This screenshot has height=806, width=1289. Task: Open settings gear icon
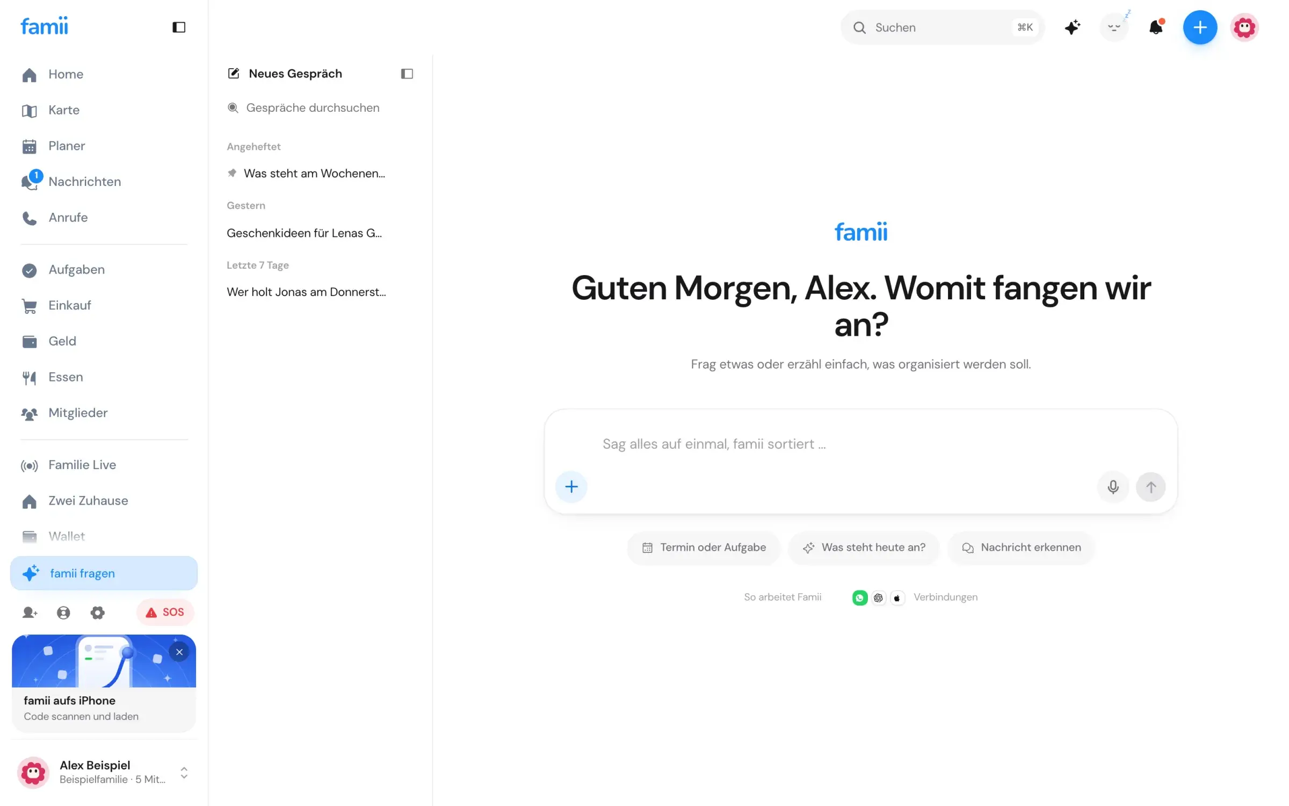coord(97,613)
